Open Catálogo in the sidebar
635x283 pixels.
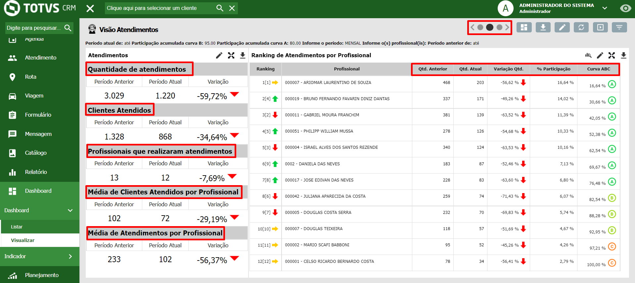point(40,153)
